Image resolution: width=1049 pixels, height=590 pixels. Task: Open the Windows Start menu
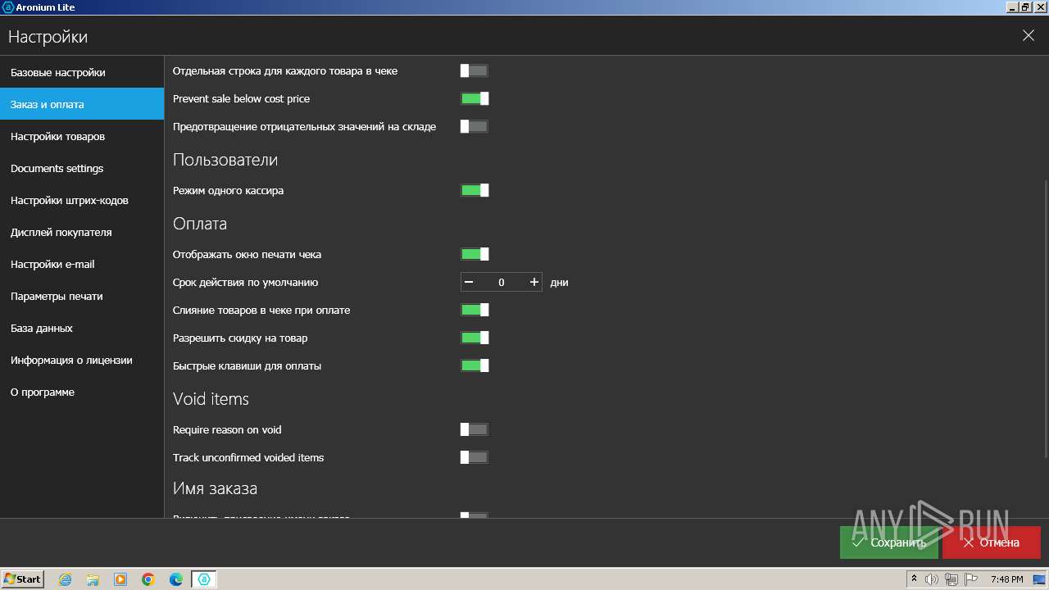coord(22,579)
